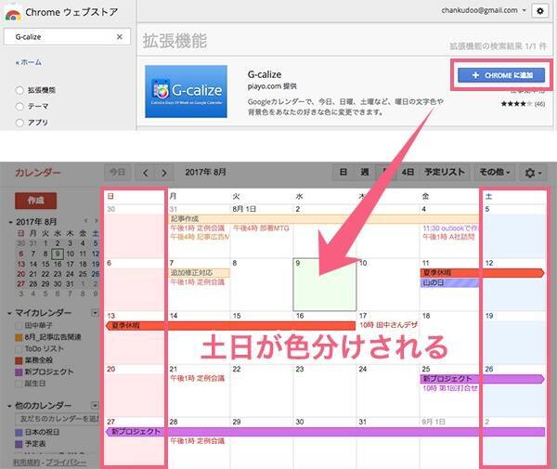This screenshot has width=557, height=469.
Task: Select the 拡張機能 radio filter
Action: (x=19, y=90)
